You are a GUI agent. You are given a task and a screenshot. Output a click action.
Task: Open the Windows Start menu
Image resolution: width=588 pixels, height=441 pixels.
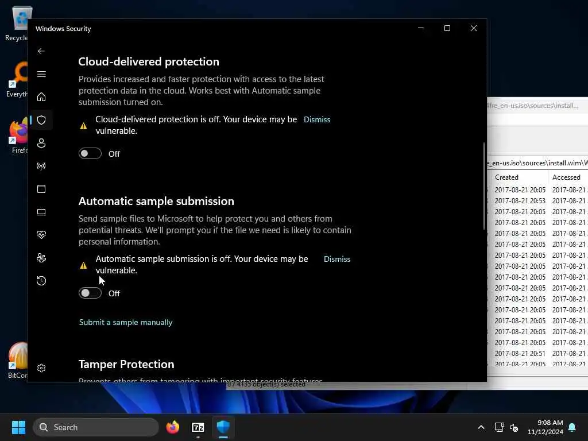coord(18,427)
